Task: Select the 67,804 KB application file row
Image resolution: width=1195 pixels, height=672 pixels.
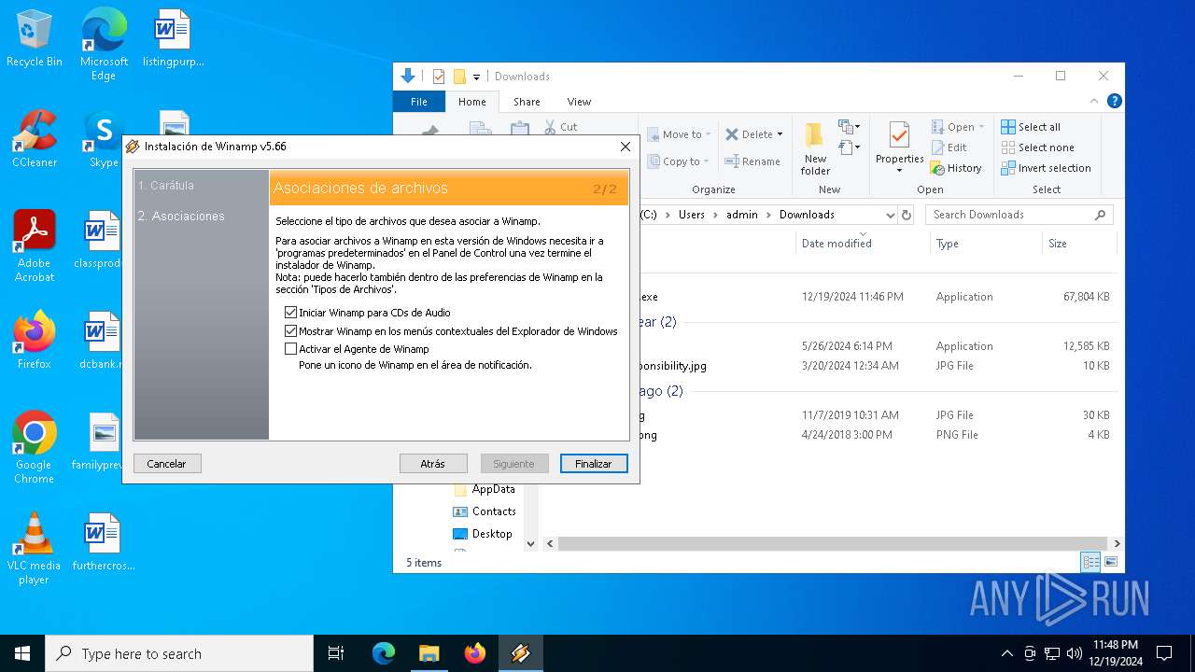Action: coord(874,297)
